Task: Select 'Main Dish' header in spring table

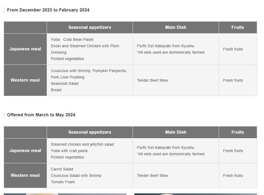Action: pos(176,132)
